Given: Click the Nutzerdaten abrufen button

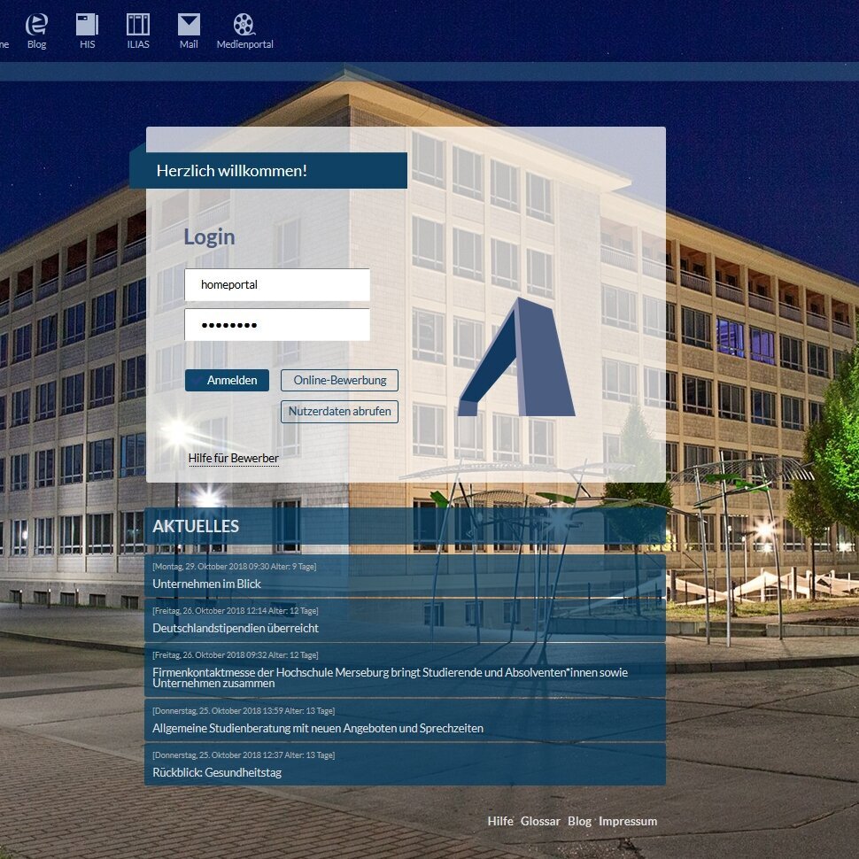Looking at the screenshot, I should pyautogui.click(x=339, y=412).
